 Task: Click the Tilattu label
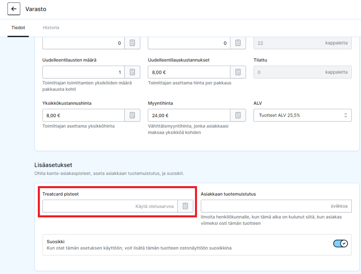[x=260, y=60]
